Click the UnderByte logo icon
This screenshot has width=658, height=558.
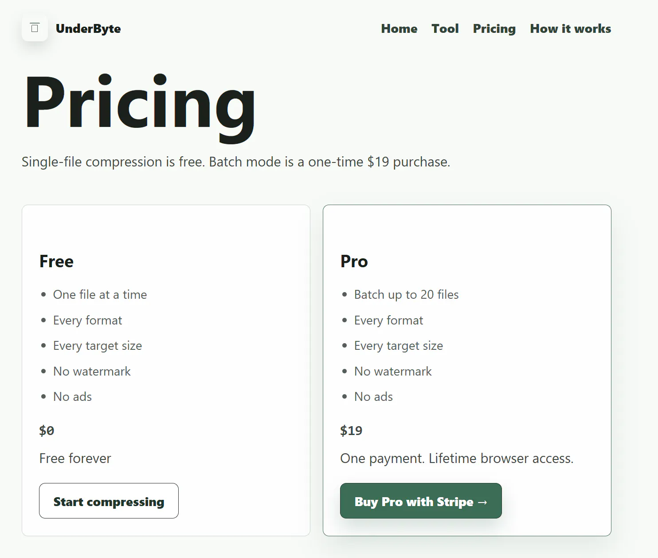click(x=35, y=28)
